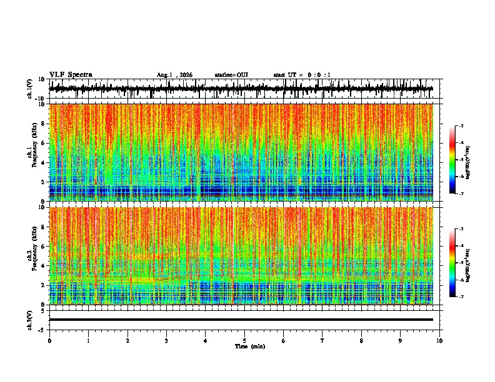The width and height of the screenshot is (495, 382).
Task: Click the time axis tick label "6"
Action: point(283,341)
